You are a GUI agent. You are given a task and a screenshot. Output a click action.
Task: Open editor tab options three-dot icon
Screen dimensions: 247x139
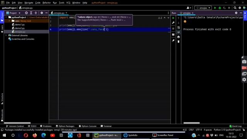[168, 13]
